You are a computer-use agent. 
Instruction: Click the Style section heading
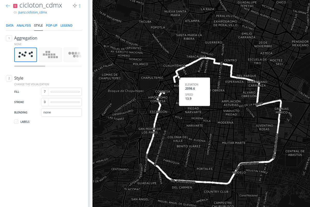pos(19,78)
